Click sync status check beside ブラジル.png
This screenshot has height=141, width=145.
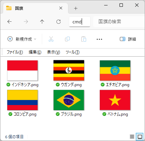point(58,114)
